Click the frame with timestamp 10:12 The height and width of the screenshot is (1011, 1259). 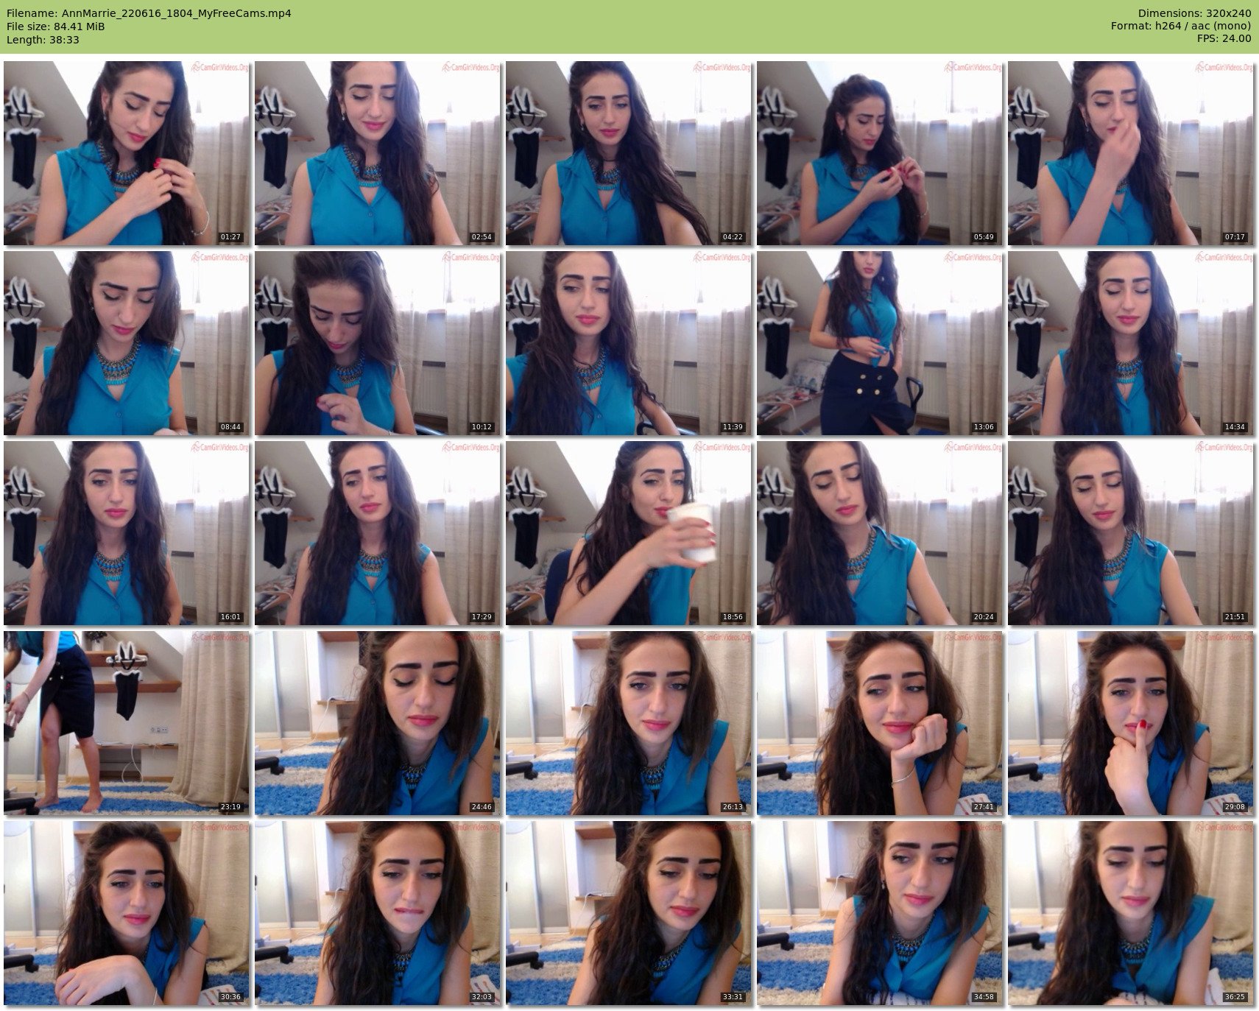coord(378,343)
